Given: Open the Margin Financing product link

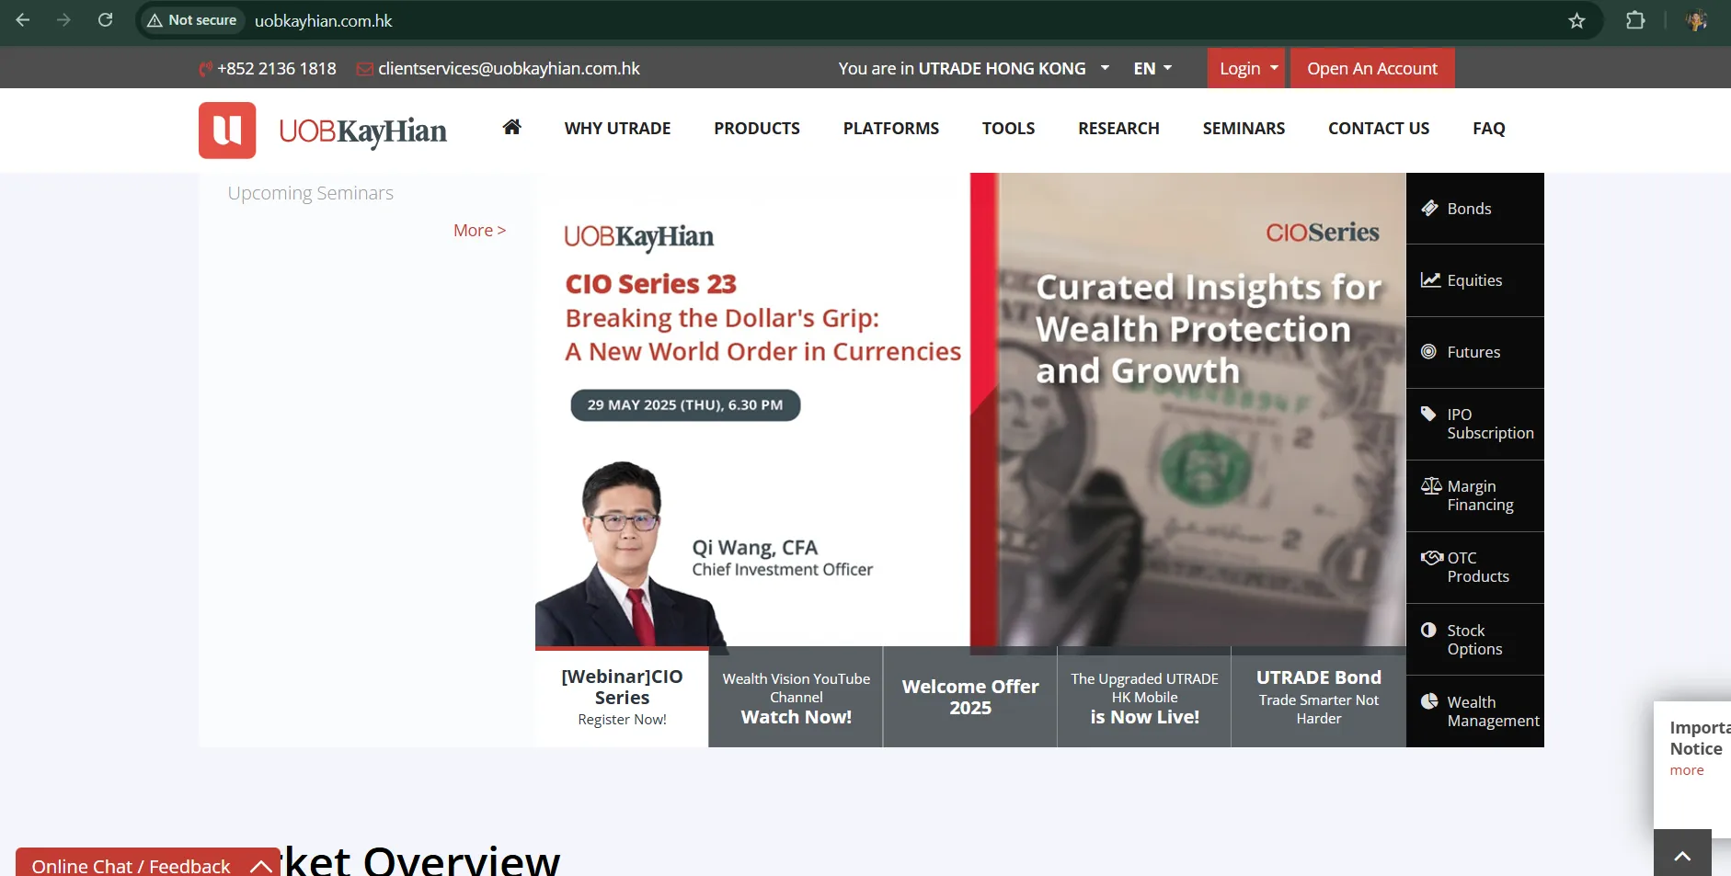Looking at the screenshot, I should [x=1475, y=495].
